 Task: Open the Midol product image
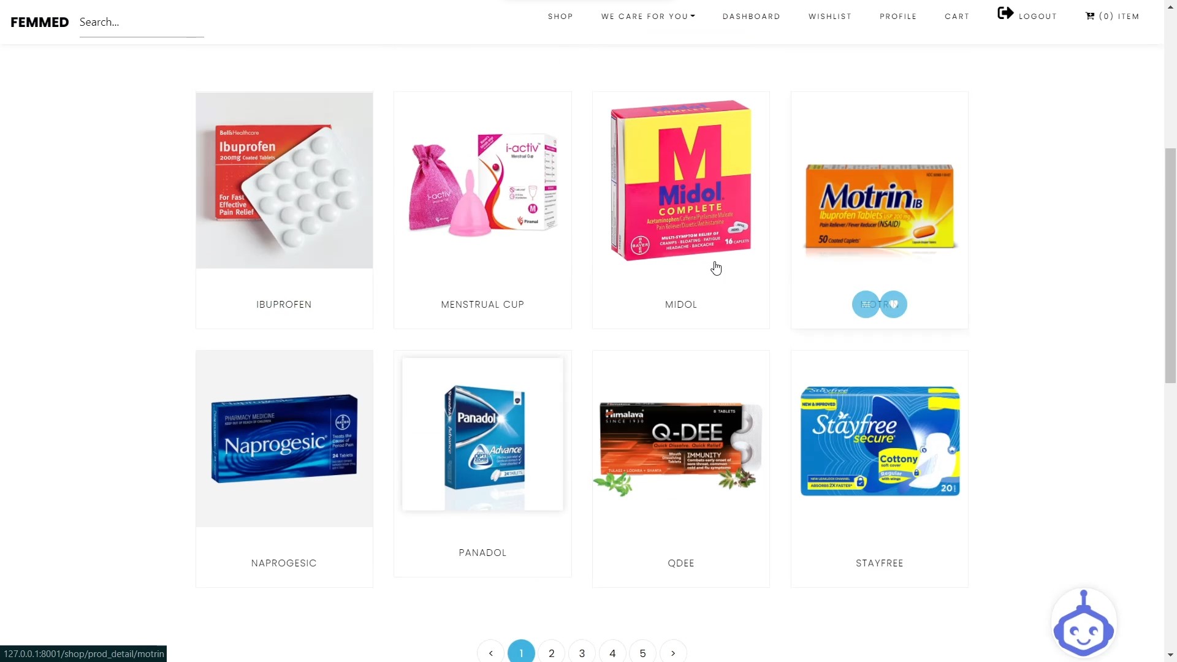click(681, 180)
